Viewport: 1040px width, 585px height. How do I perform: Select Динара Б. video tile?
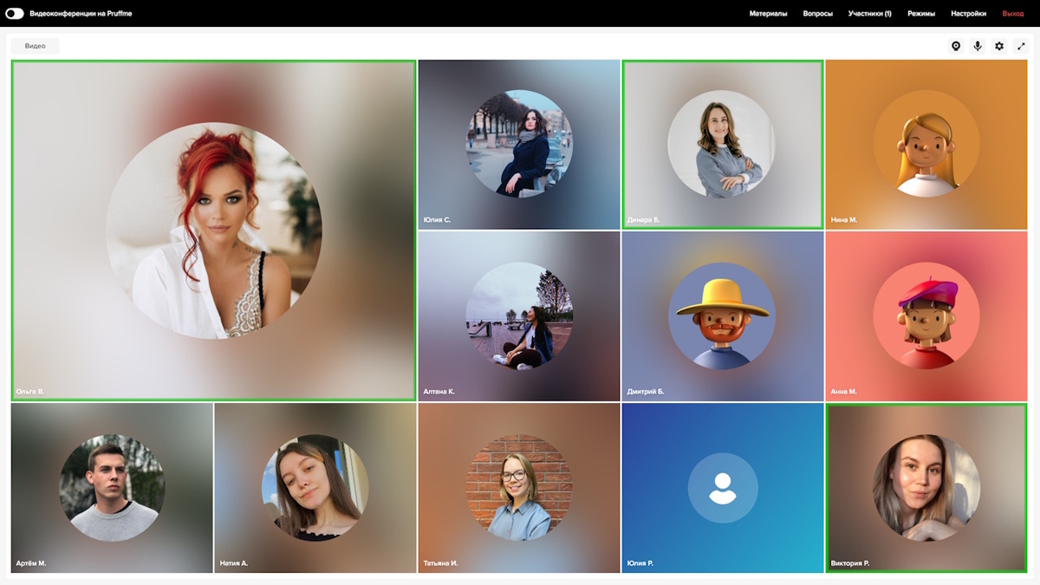click(722, 144)
